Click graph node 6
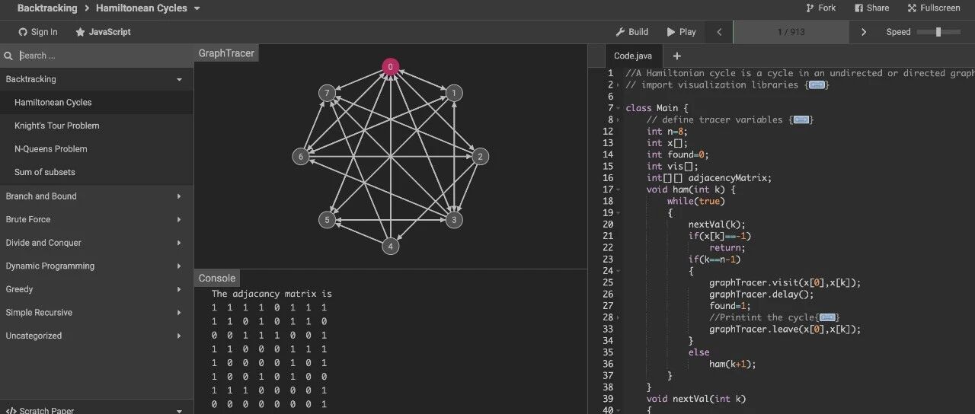 coord(301,157)
